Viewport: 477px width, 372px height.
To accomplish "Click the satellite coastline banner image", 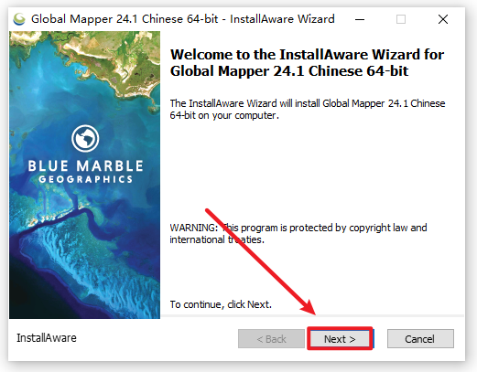I will [x=84, y=175].
